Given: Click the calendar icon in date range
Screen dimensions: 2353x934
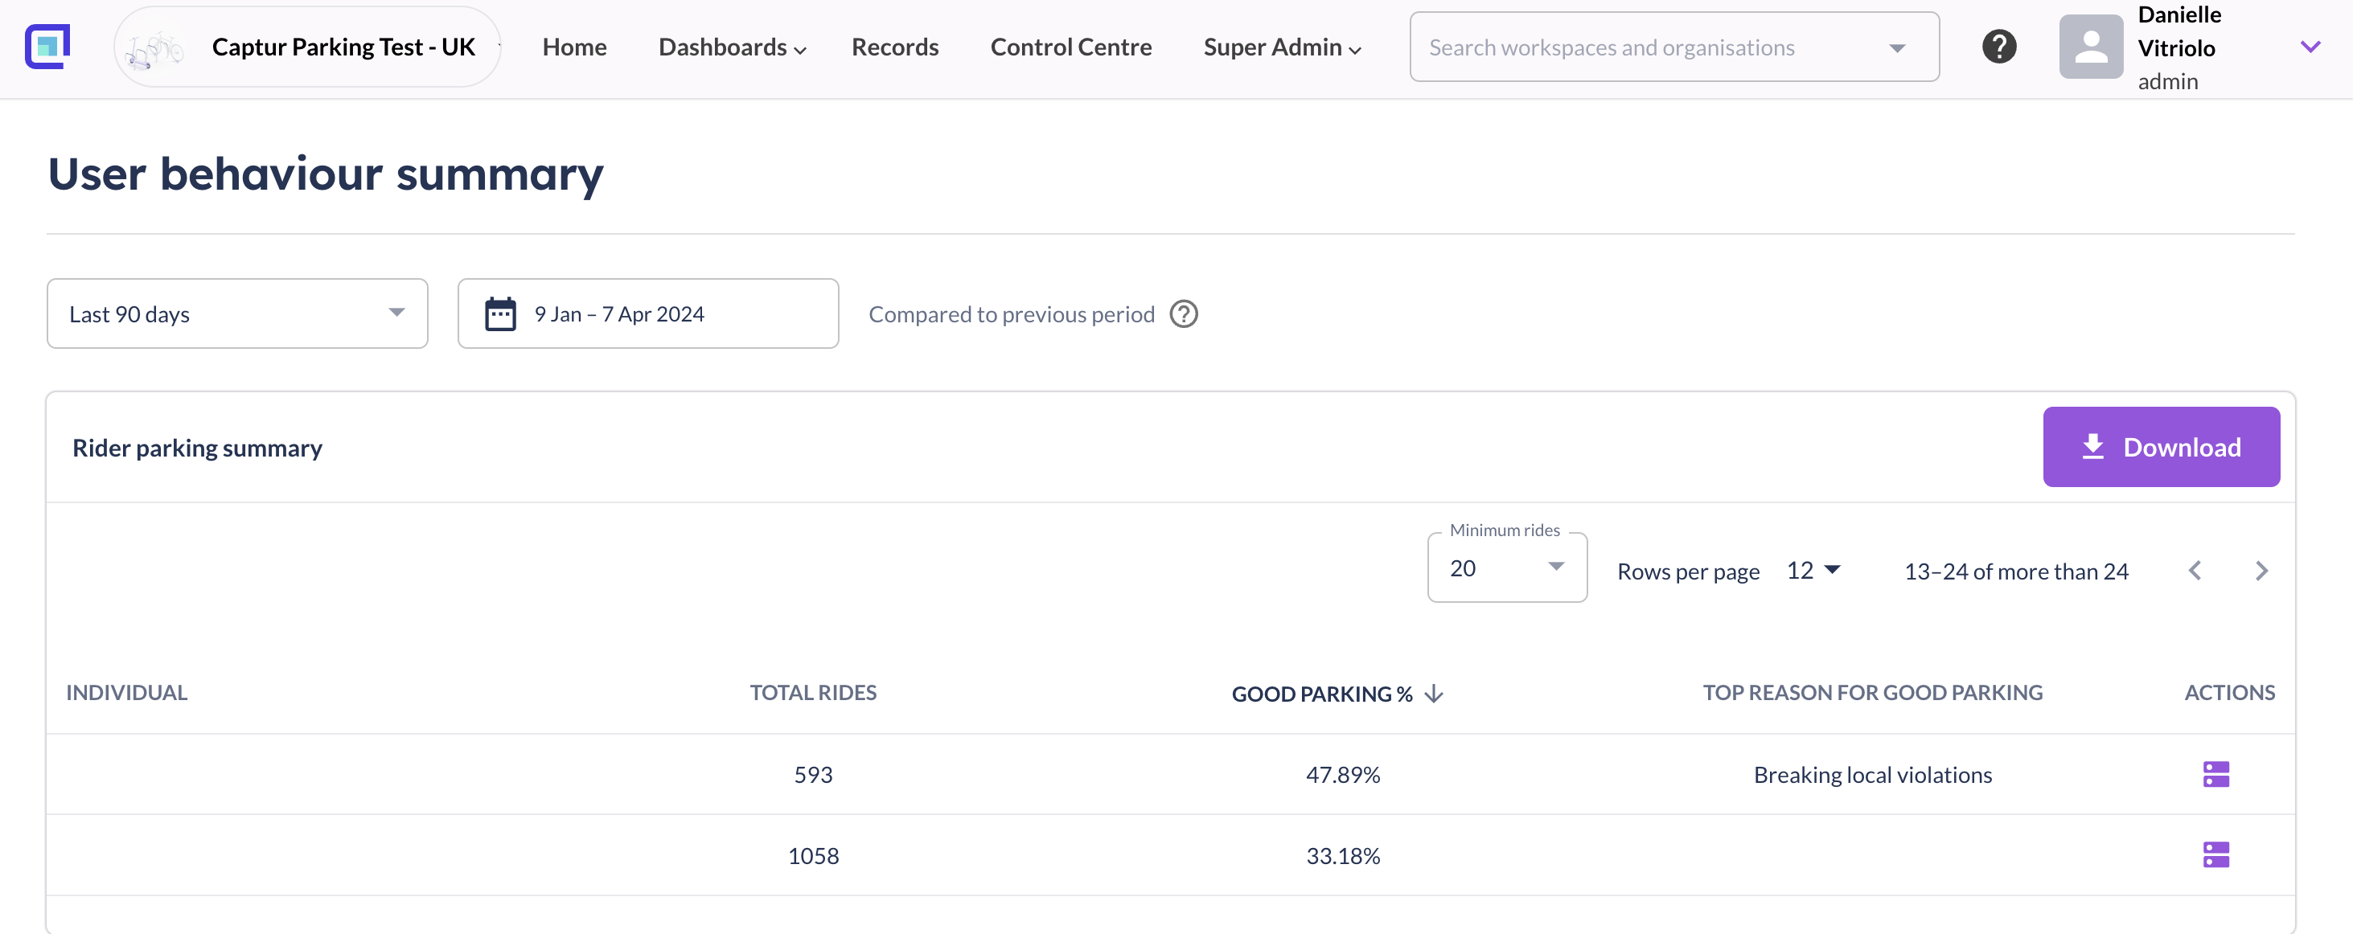Looking at the screenshot, I should point(499,314).
